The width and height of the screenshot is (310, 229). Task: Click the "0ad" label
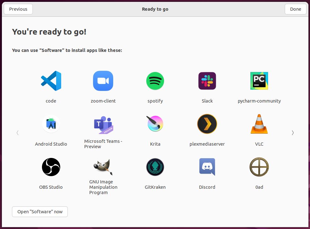click(259, 187)
